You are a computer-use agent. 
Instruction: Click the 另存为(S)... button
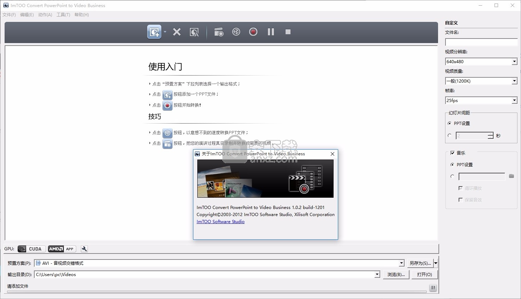[x=420, y=263]
